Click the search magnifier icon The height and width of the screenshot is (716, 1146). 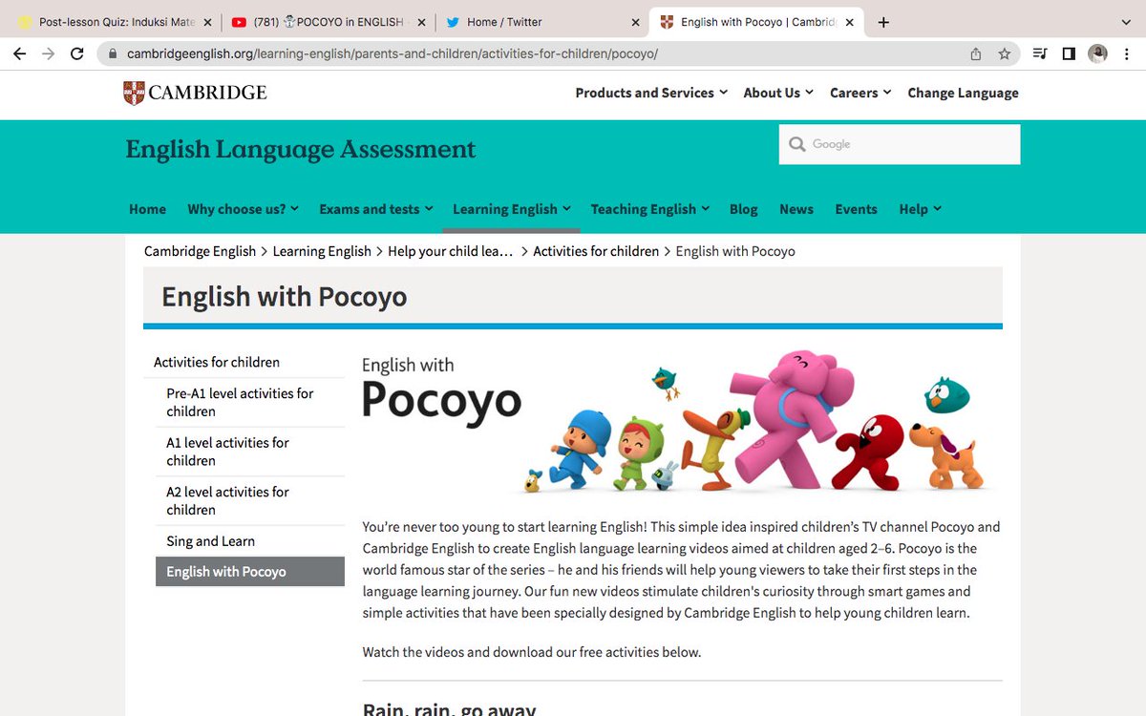pos(797,144)
